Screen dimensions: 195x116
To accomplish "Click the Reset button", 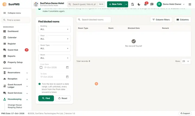I will [63, 98].
